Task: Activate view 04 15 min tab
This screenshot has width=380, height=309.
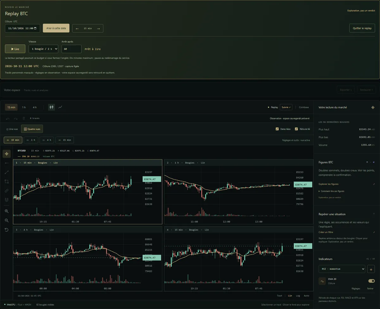Action: 64,140
